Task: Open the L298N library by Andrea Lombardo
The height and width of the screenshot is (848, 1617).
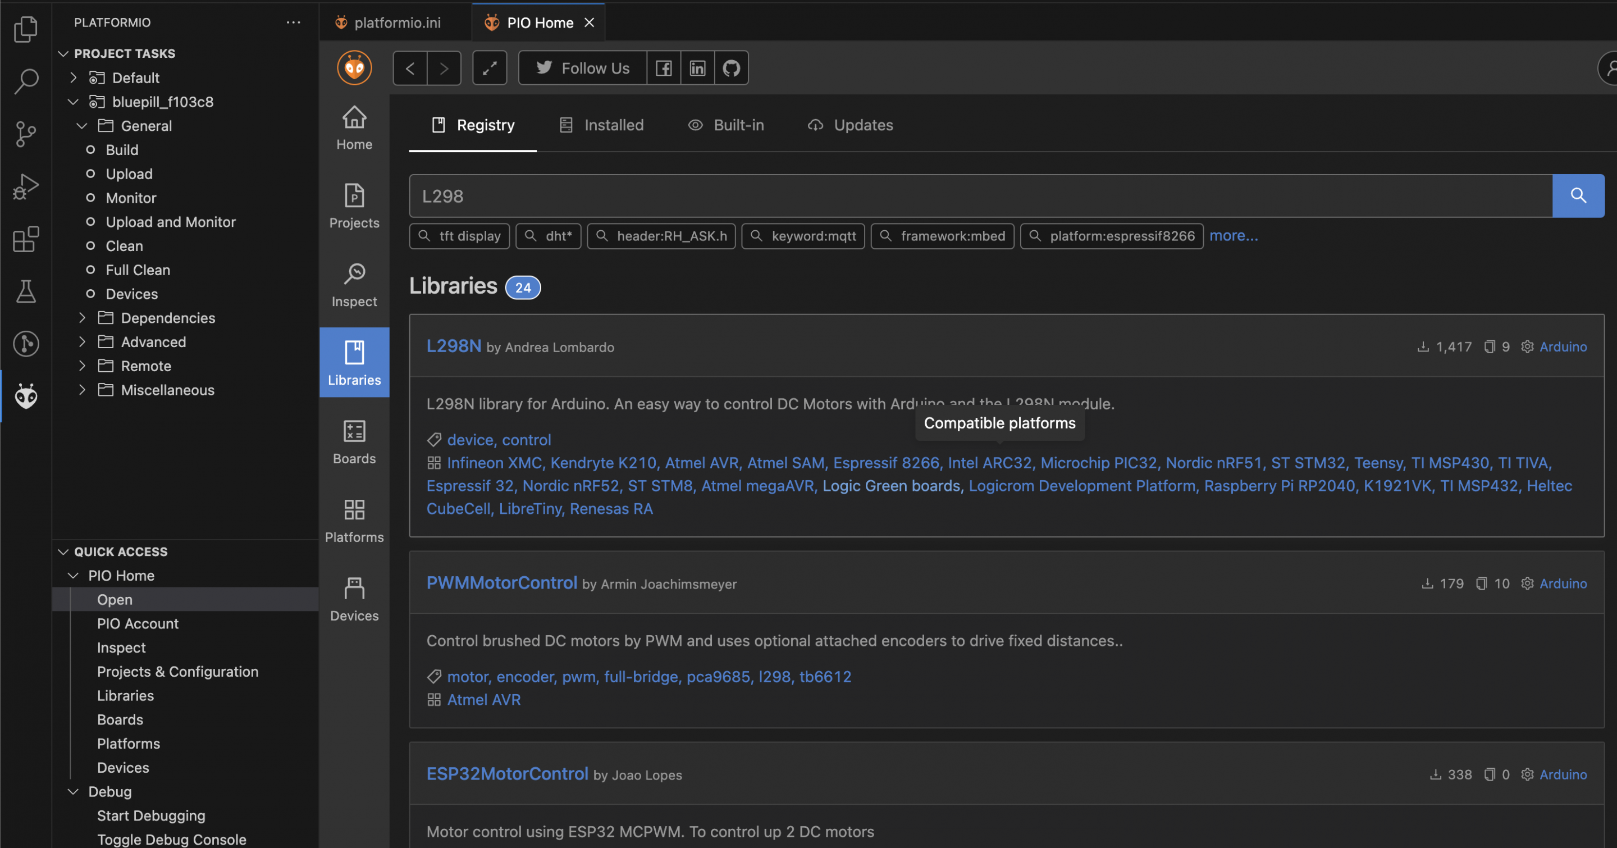Action: coord(454,346)
